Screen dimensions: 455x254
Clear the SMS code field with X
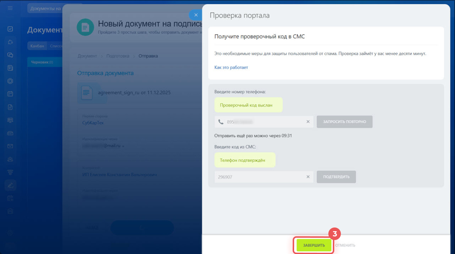308,177
